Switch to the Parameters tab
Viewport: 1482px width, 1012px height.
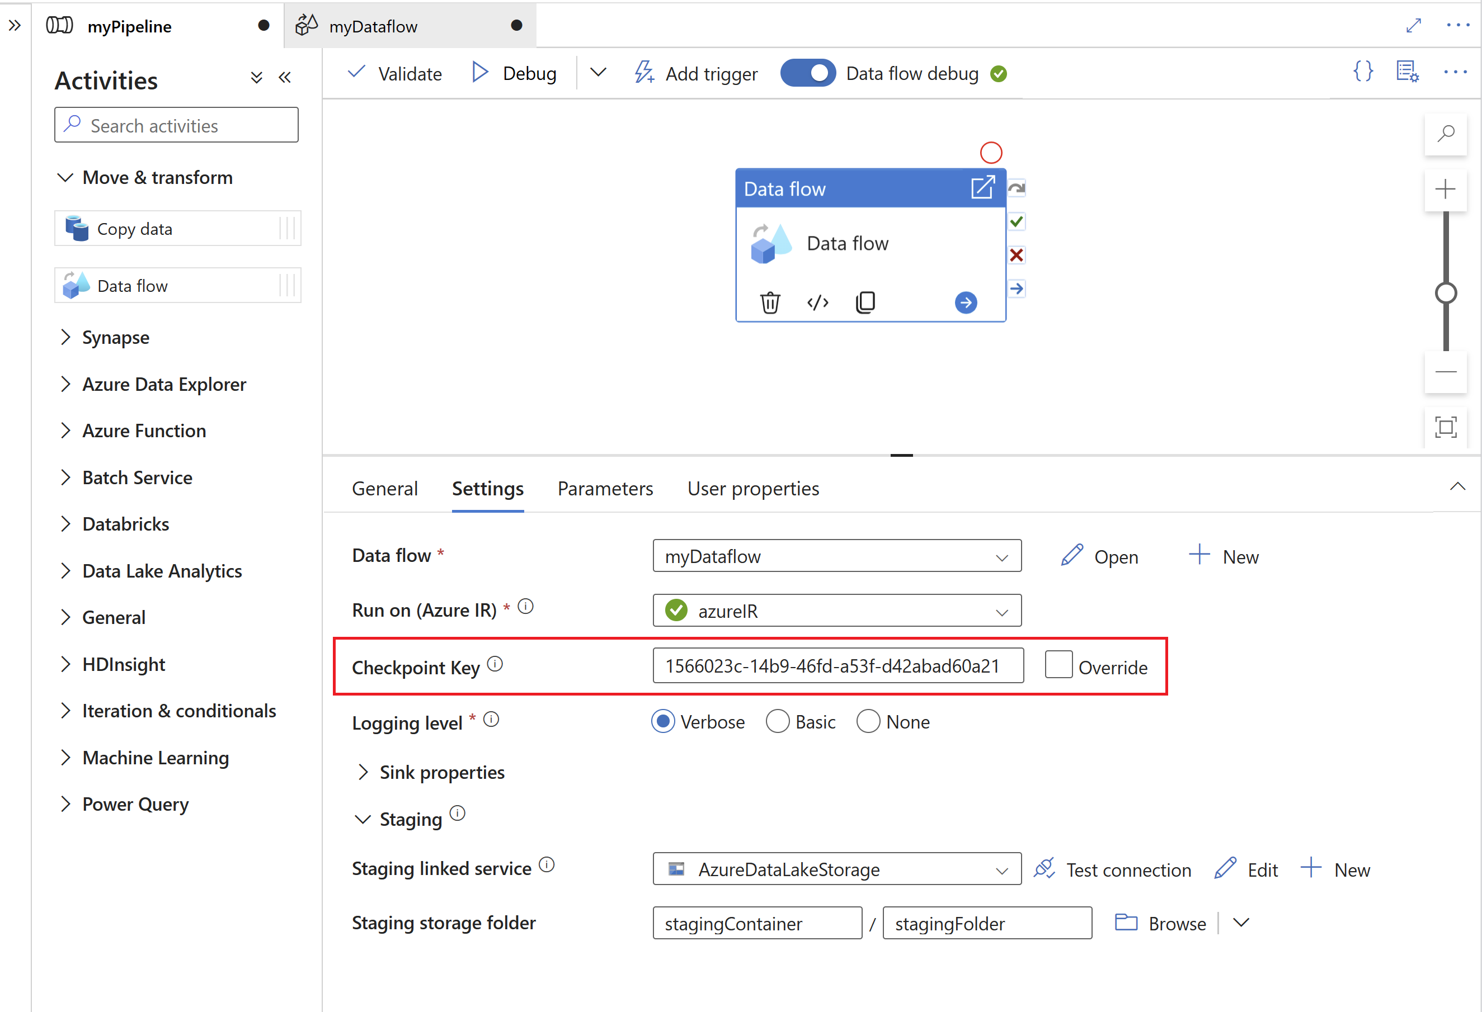605,488
